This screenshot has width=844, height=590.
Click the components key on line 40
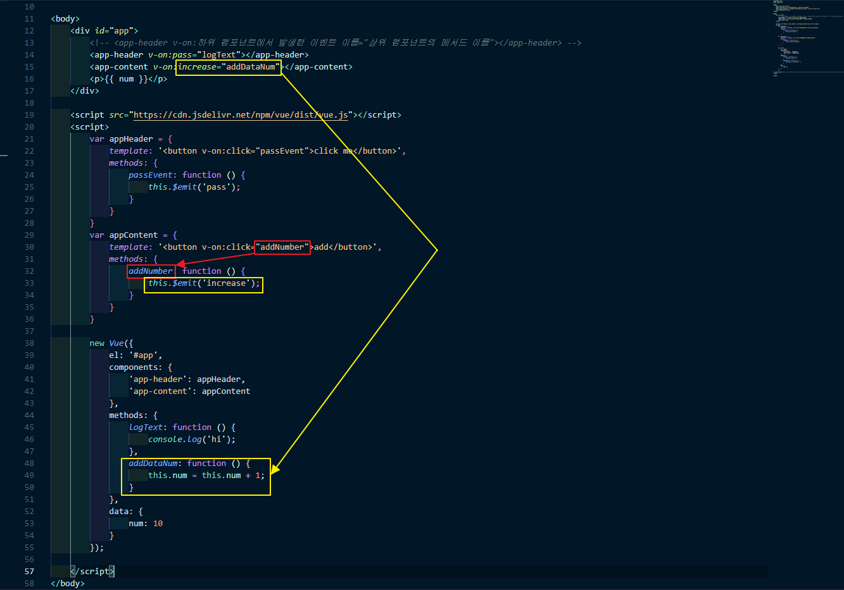pyautogui.click(x=134, y=367)
